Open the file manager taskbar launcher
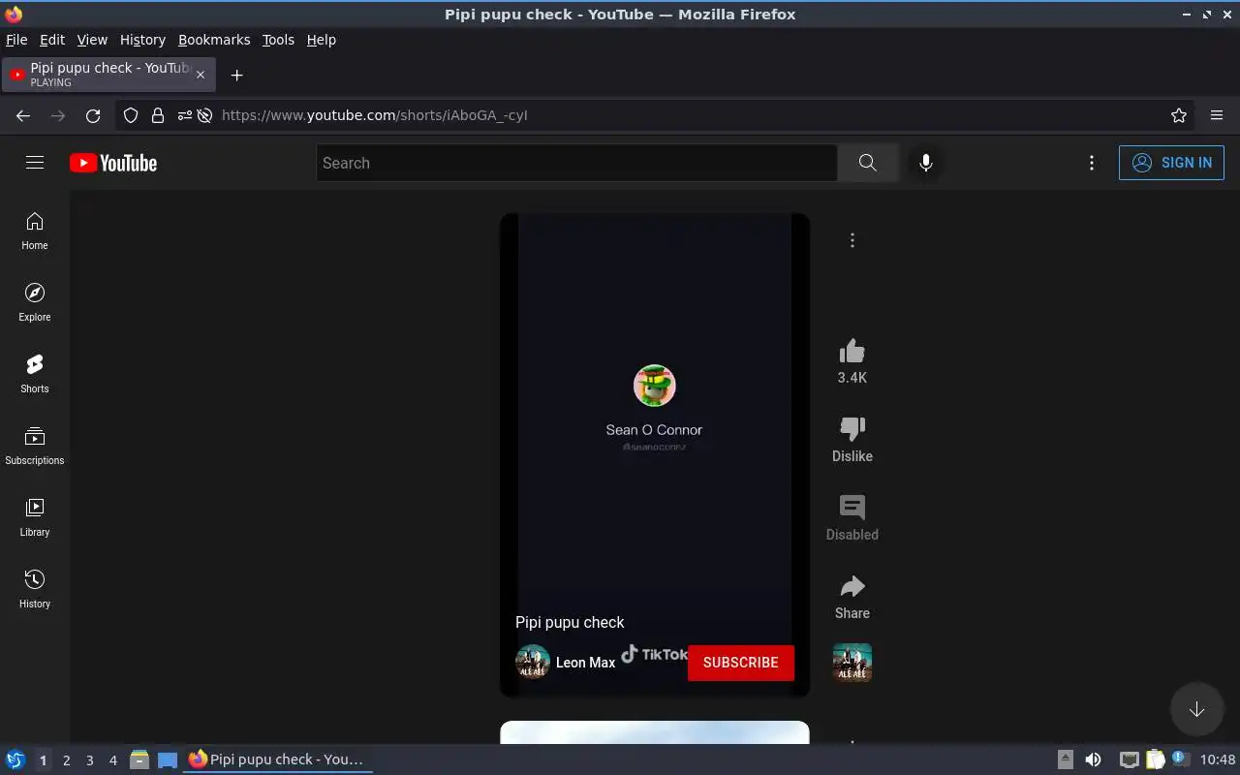The width and height of the screenshot is (1240, 775). click(139, 760)
